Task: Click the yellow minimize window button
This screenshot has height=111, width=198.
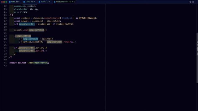Action: coord(4,2)
